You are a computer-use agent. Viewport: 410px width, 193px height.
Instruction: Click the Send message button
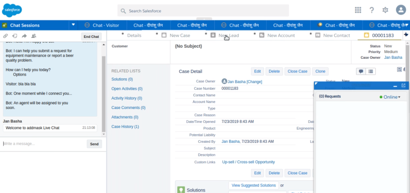tap(94, 144)
